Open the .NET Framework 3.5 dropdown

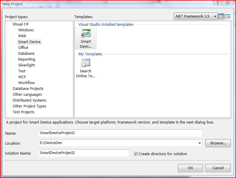click(196, 16)
